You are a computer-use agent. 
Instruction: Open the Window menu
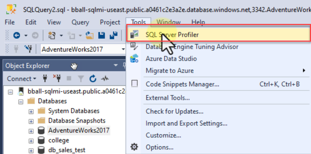pos(169,22)
